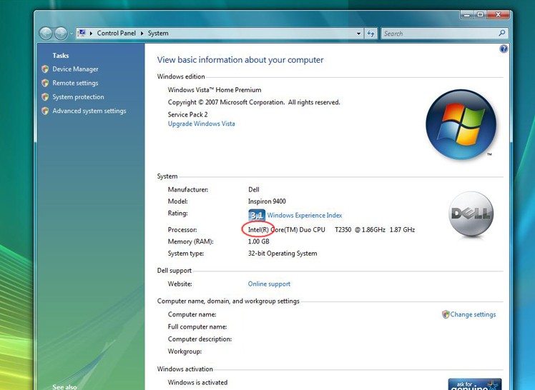Screen dimensions: 535x390
Task: Expand the arrow after Control Panel breadcrumb
Action: coord(142,34)
